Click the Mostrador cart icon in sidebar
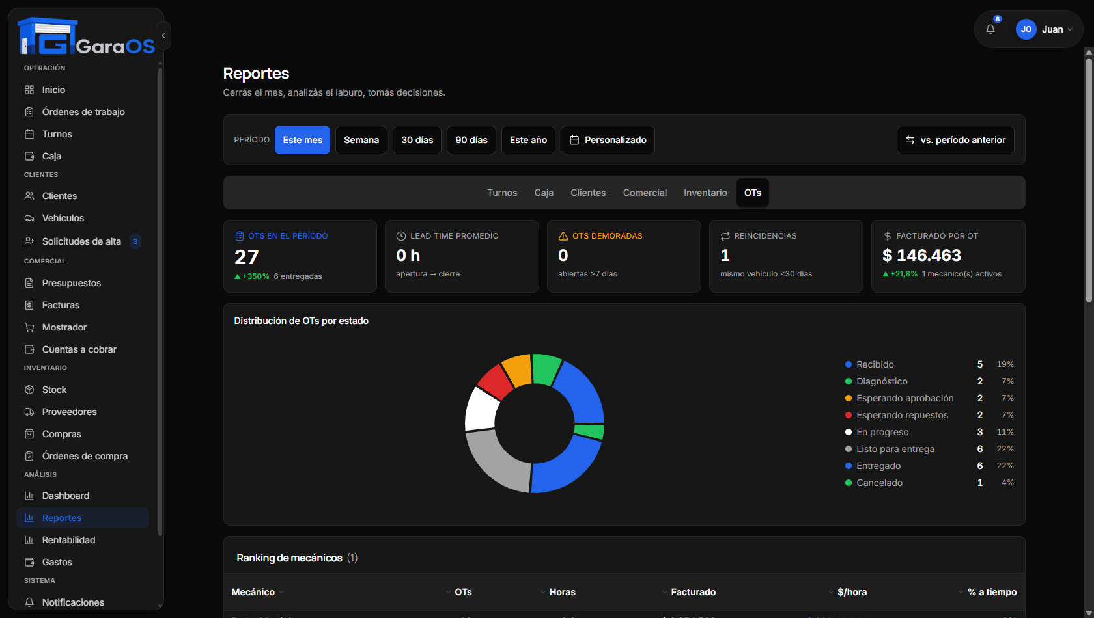Screen dimensions: 1094x618 click(x=29, y=327)
